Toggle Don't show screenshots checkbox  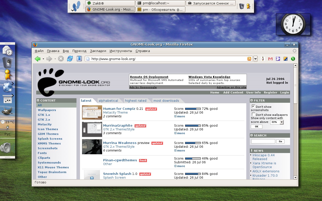253,106
